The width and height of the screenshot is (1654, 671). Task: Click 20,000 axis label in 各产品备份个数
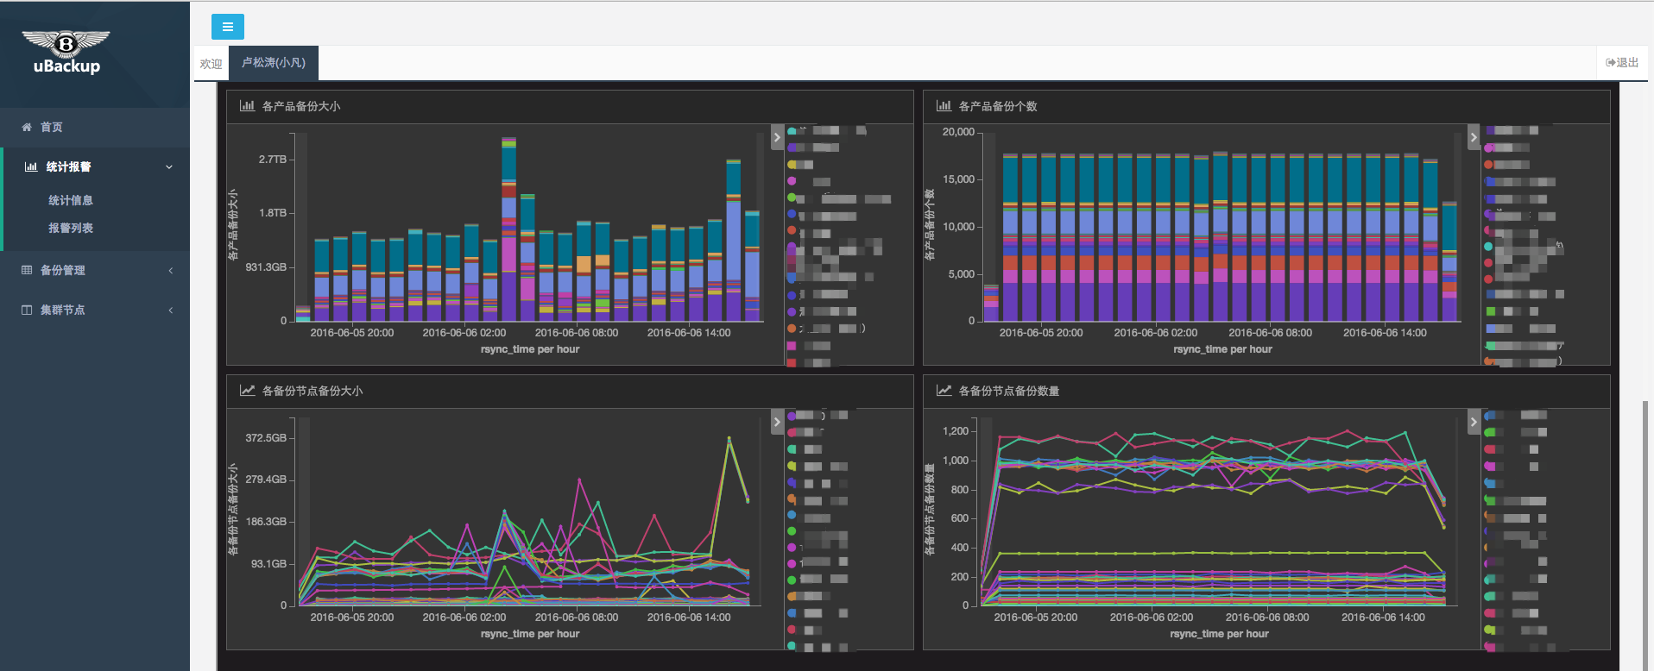[958, 132]
